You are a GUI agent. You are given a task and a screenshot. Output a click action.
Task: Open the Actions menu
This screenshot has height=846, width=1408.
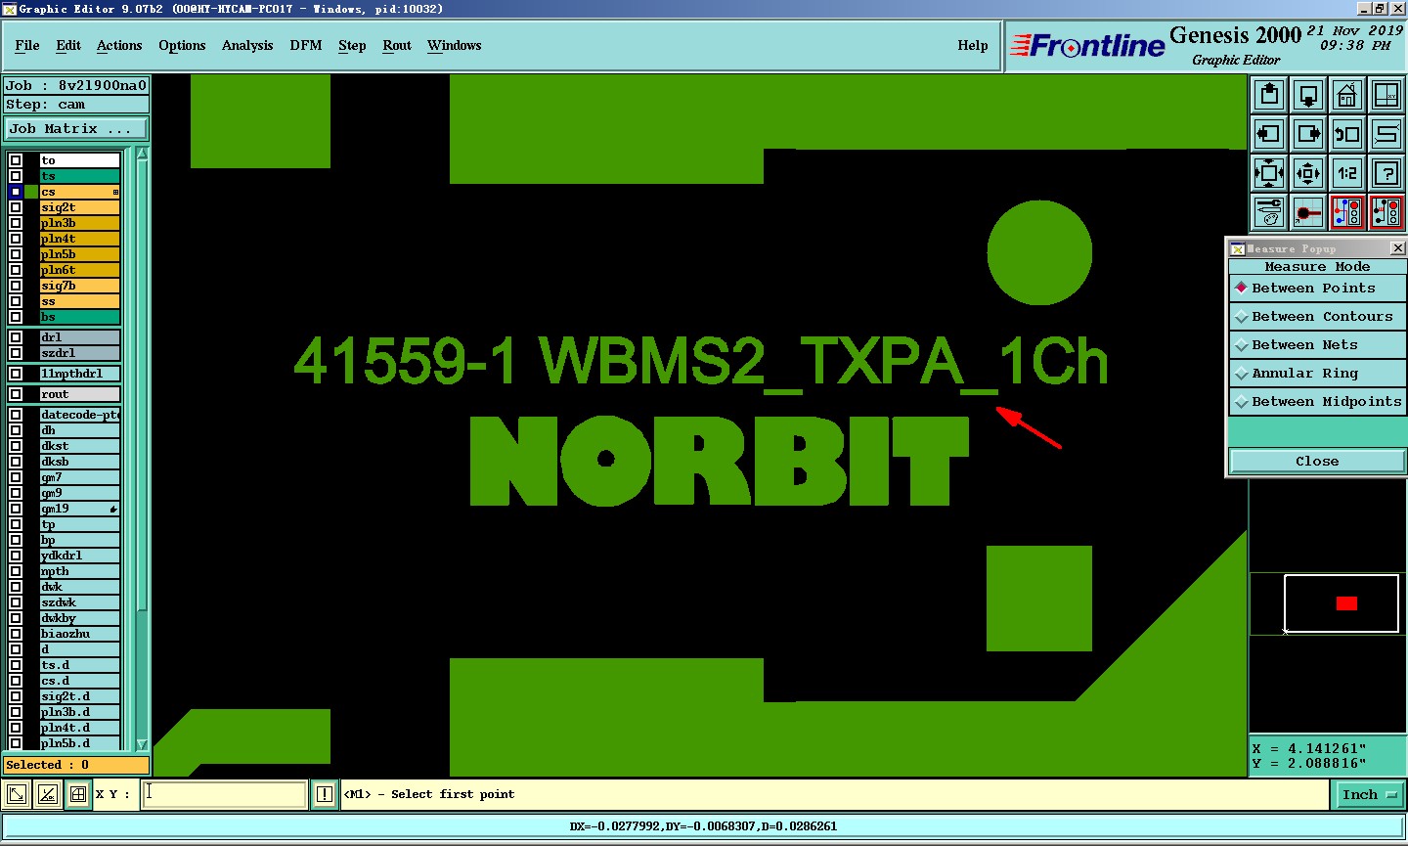[x=119, y=45]
